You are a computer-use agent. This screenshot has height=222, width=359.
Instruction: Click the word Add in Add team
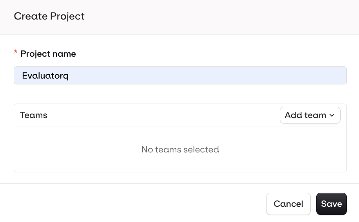pos(293,115)
